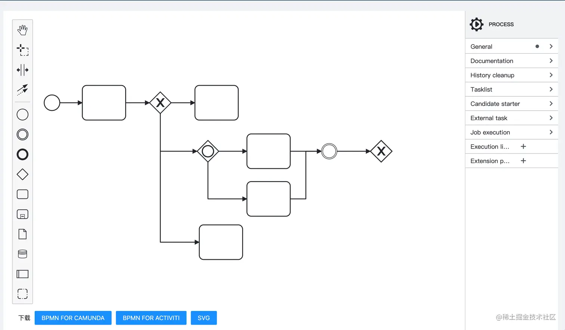Expand the Candidate starter section

pos(512,104)
